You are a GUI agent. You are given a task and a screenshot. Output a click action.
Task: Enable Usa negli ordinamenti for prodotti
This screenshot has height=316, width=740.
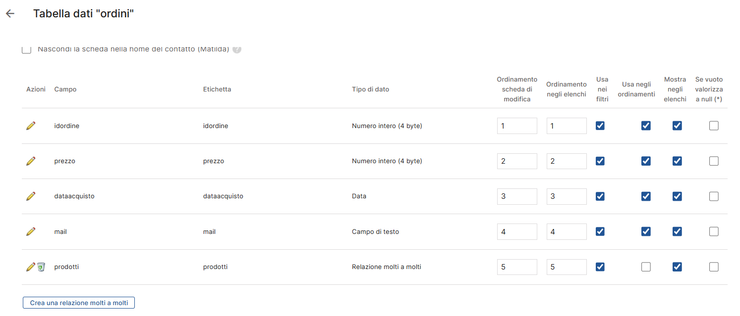pos(646,267)
